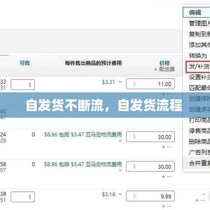Select 匹配最低 menu option
Screen dimensions: 210x210
click(x=199, y=88)
